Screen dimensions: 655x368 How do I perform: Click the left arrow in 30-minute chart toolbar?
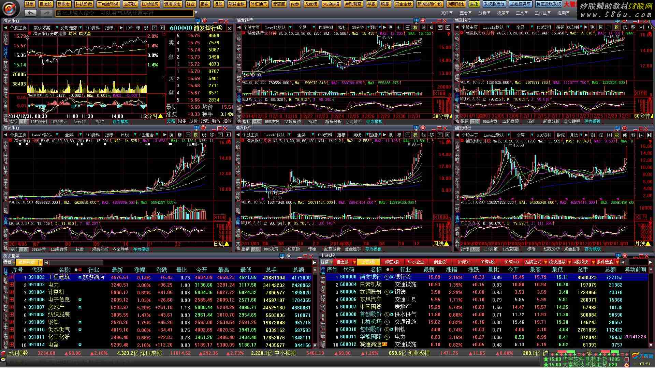point(239,28)
